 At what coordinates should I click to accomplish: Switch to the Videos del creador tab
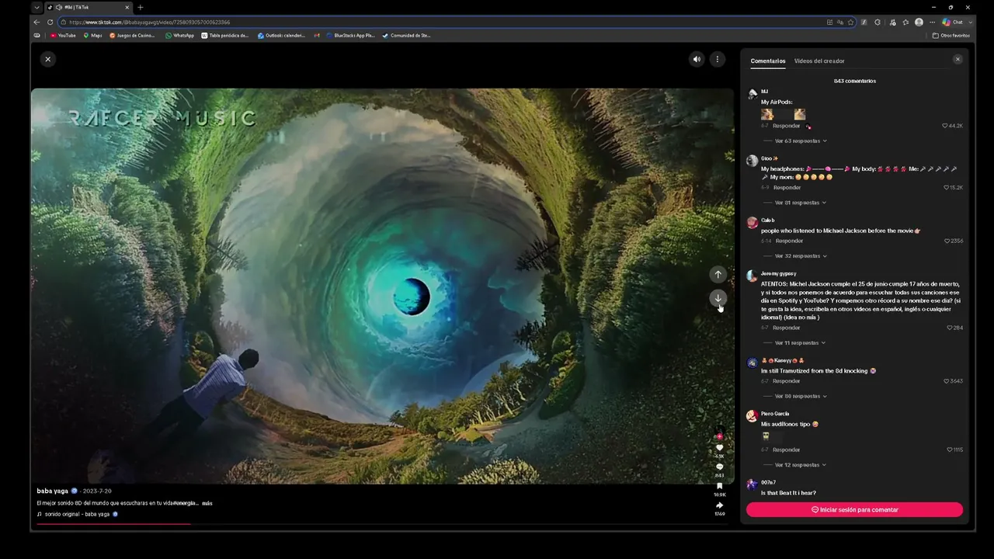point(819,61)
